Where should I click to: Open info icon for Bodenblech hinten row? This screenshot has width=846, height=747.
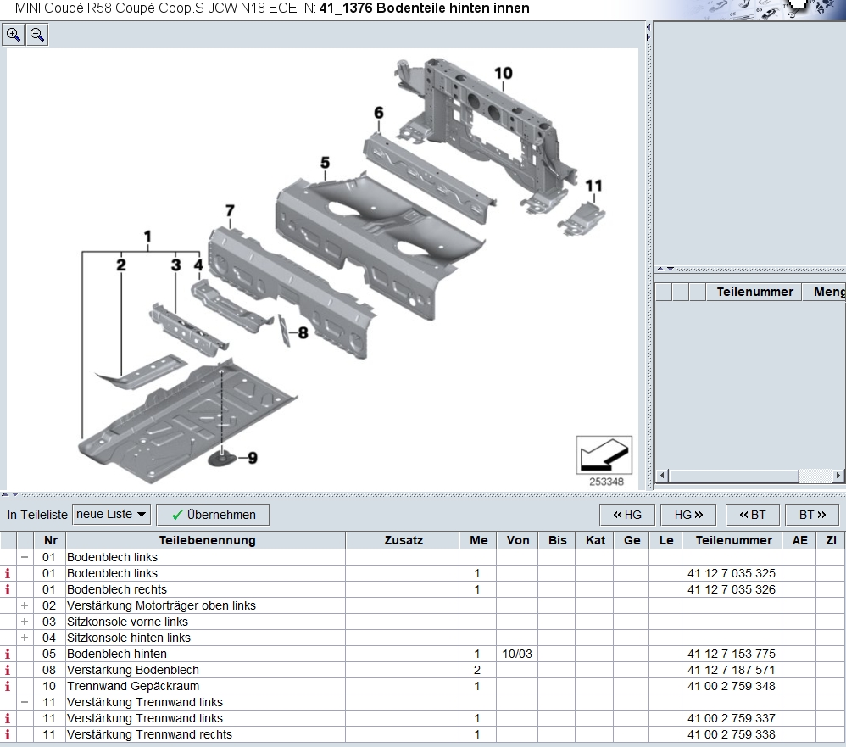pyautogui.click(x=8, y=654)
